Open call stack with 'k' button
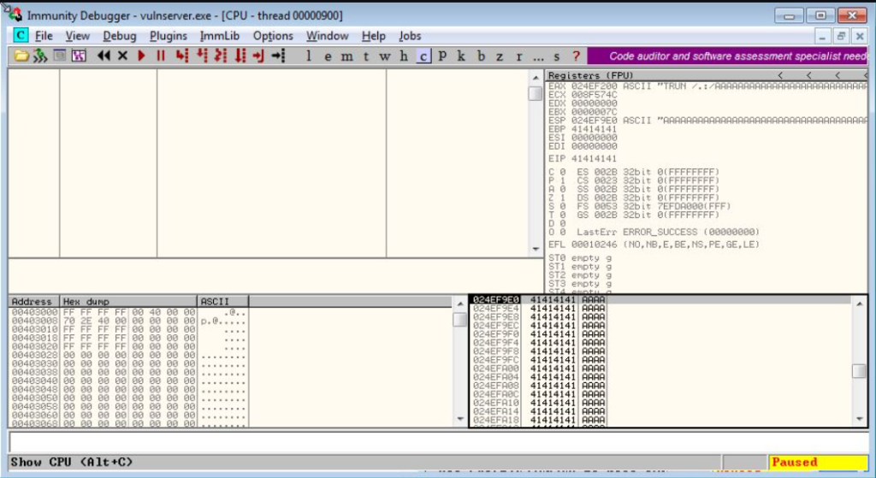 click(461, 56)
